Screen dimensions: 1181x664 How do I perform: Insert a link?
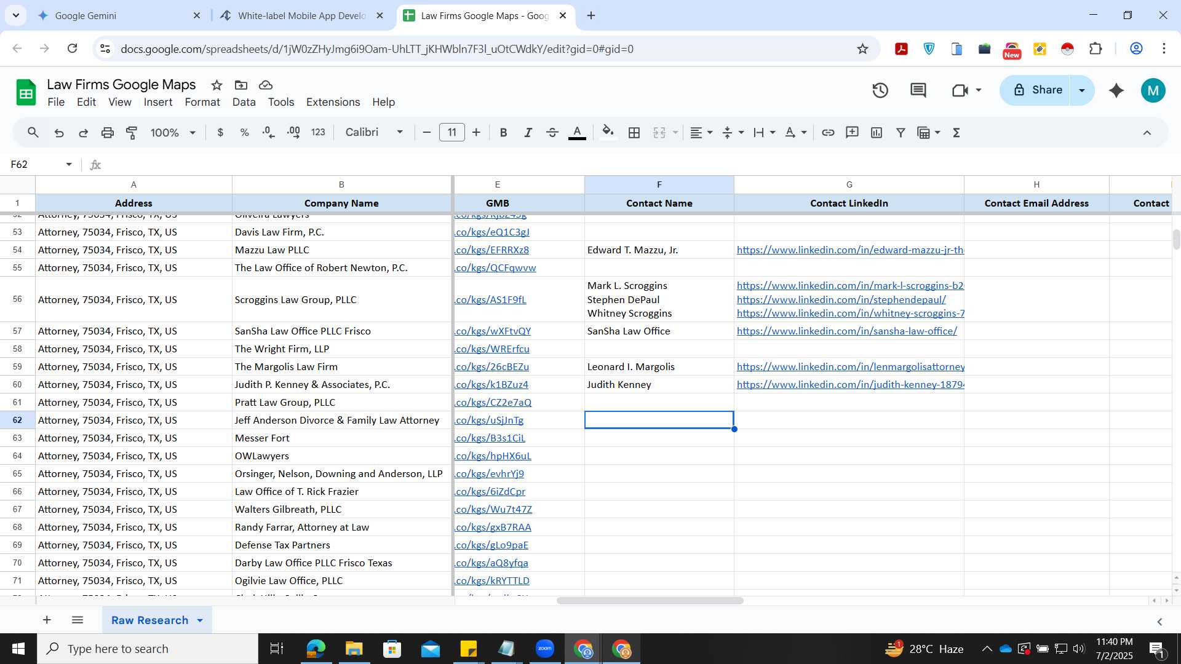coord(828,132)
